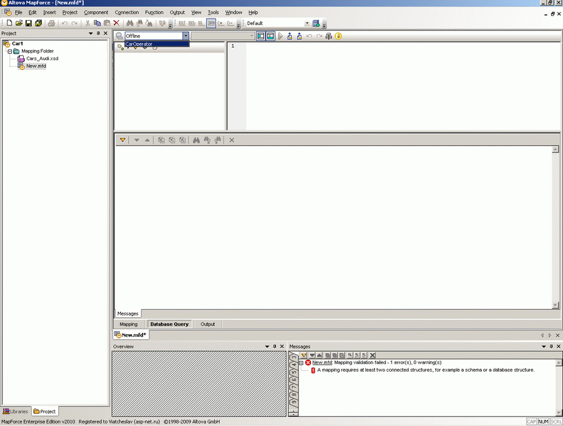Select CarOperator from connection dropdown list

point(156,44)
